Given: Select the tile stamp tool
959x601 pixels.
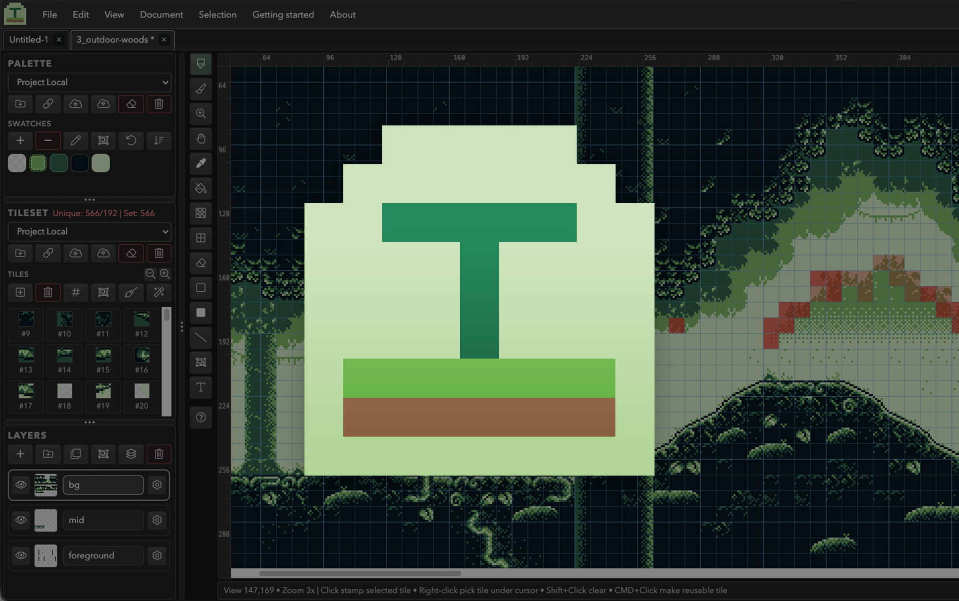Looking at the screenshot, I should 201,64.
